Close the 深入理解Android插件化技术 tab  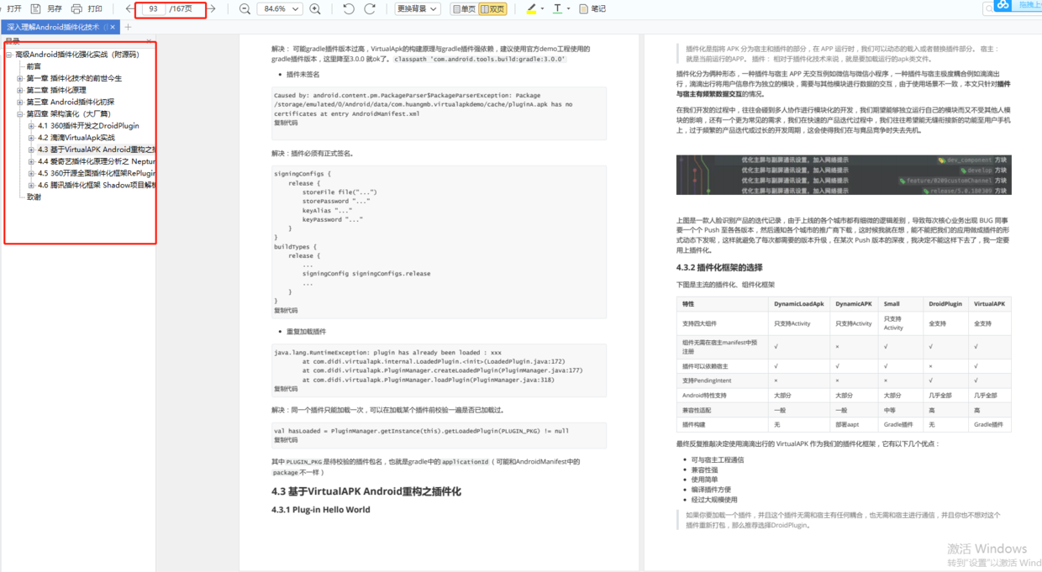[x=114, y=27]
